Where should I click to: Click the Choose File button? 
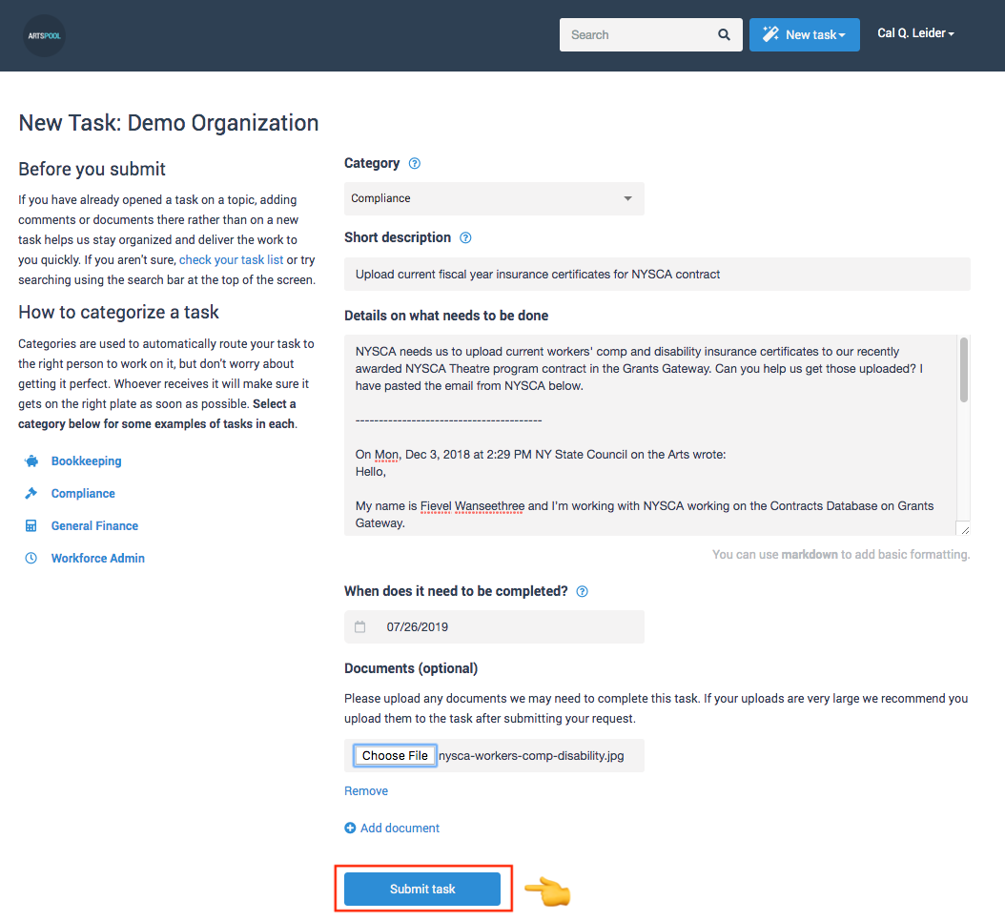coord(395,756)
